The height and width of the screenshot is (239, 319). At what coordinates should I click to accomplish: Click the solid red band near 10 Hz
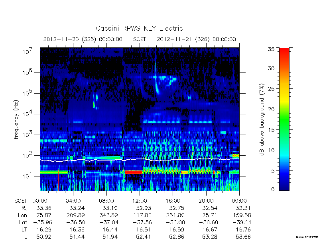[x=134, y=172]
